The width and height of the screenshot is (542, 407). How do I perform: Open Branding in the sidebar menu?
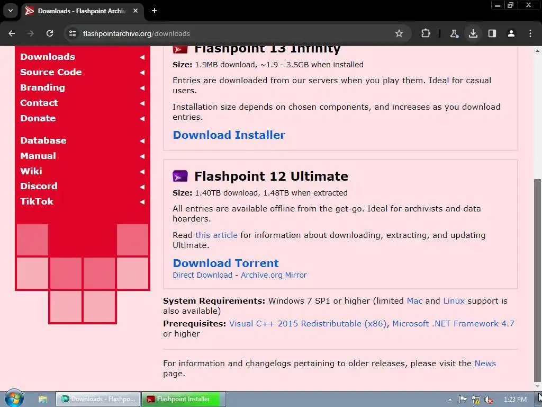(x=42, y=87)
